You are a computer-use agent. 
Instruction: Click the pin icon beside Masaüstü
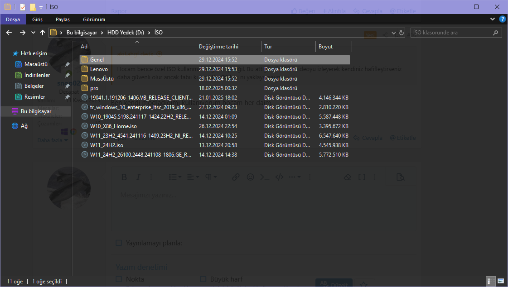click(x=68, y=64)
